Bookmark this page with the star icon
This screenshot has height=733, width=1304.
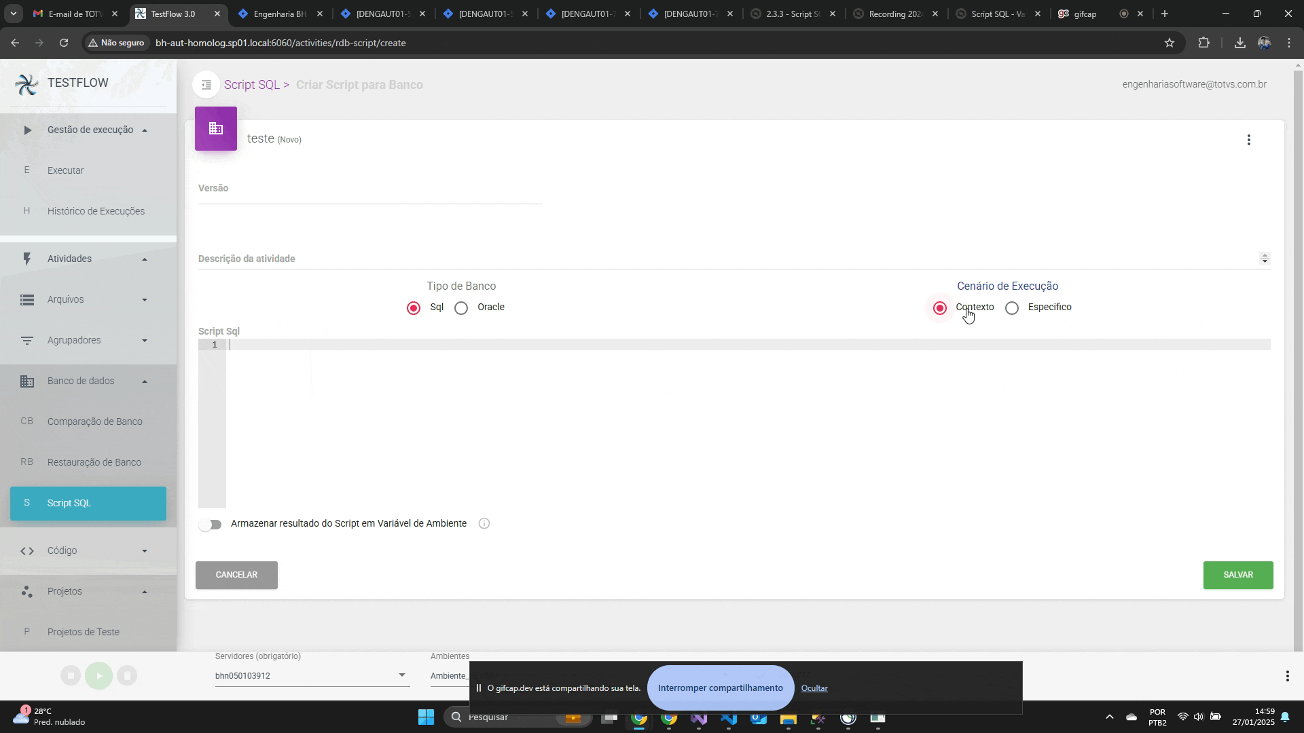point(1169,43)
